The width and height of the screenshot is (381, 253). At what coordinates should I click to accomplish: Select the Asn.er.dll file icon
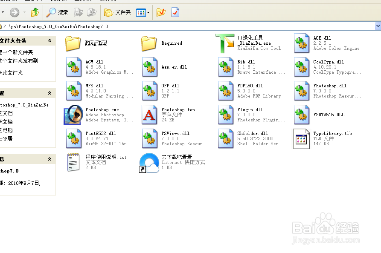(150, 67)
